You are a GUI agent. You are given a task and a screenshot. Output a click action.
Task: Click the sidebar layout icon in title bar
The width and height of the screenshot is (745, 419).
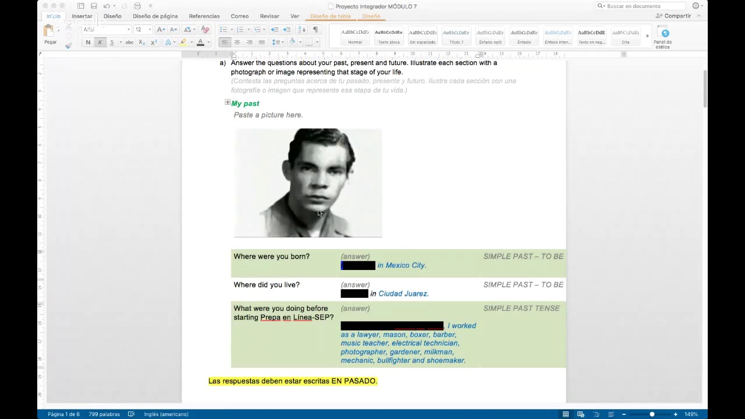point(81,6)
